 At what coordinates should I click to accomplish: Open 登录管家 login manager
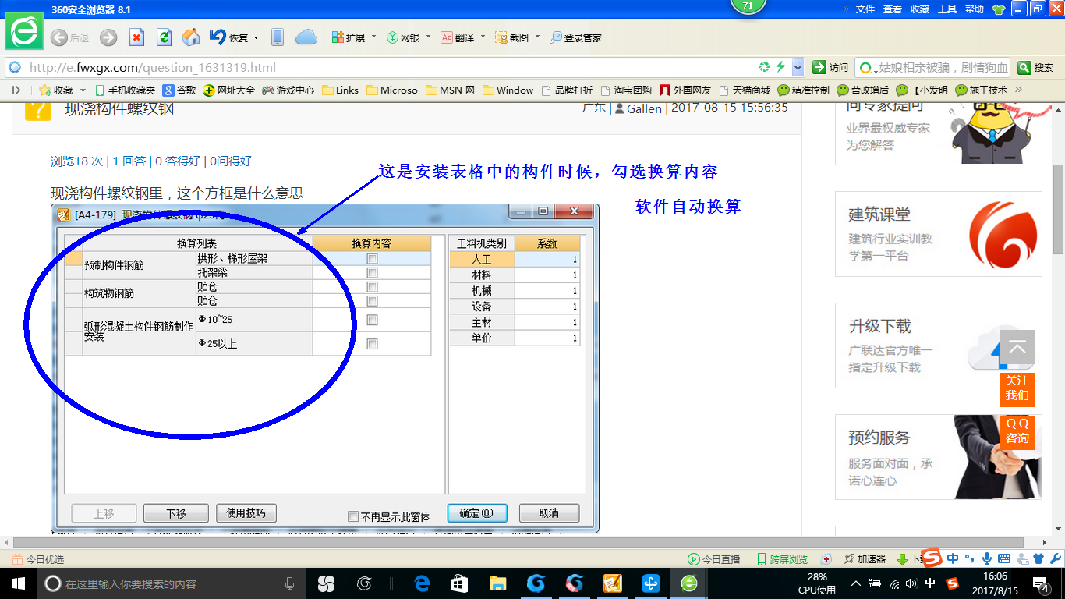(576, 37)
